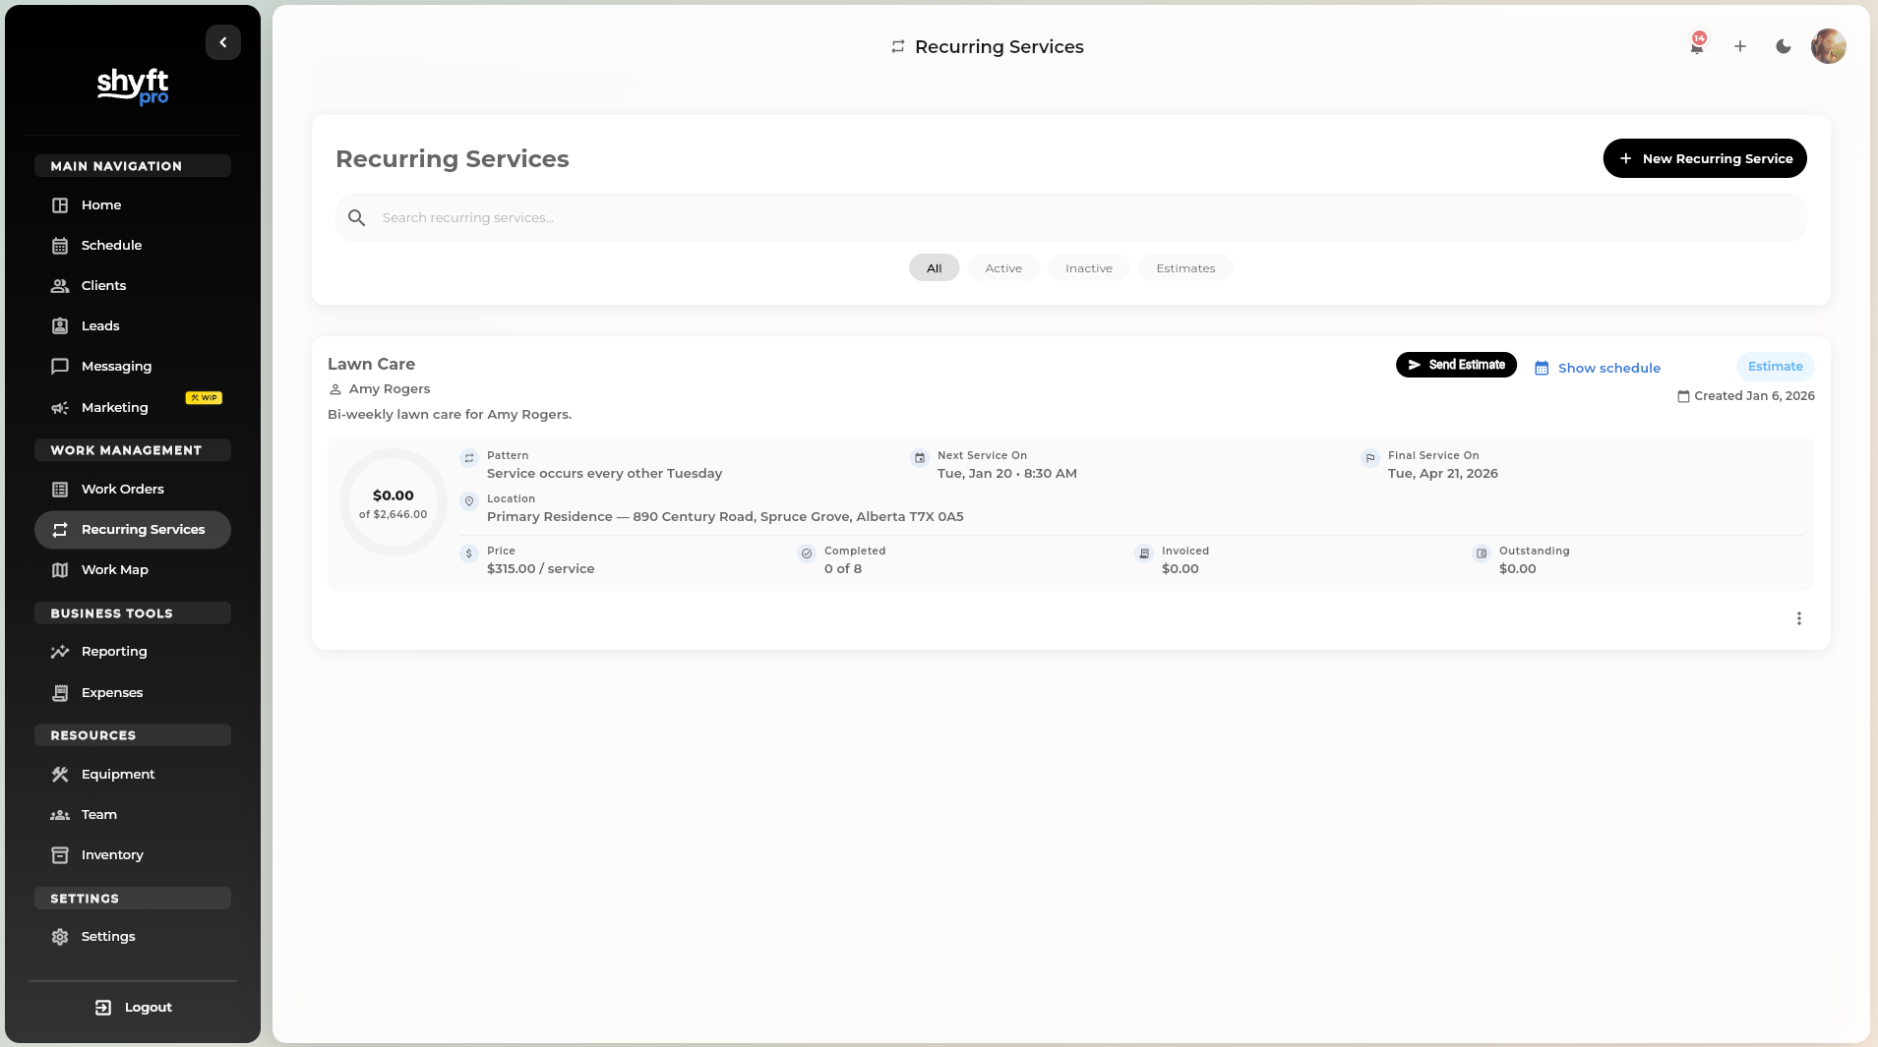Open the three-dot menu on Lawn Care card
This screenshot has height=1047, width=1878.
click(1799, 618)
